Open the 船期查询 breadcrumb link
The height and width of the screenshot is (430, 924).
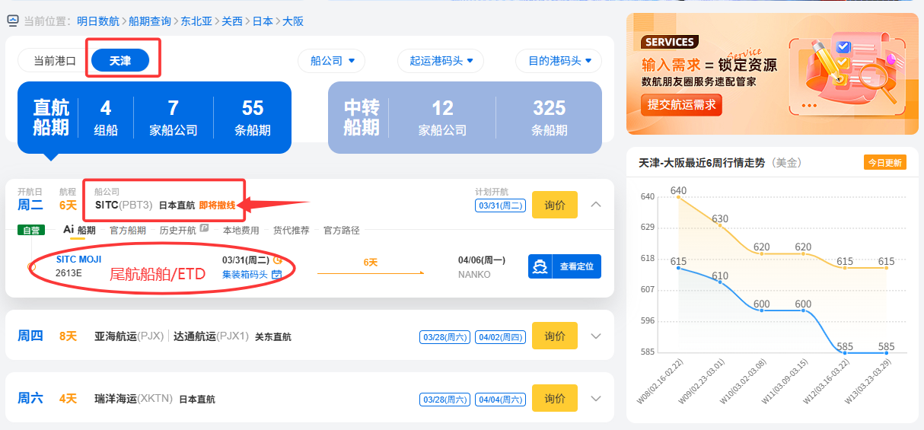[149, 21]
